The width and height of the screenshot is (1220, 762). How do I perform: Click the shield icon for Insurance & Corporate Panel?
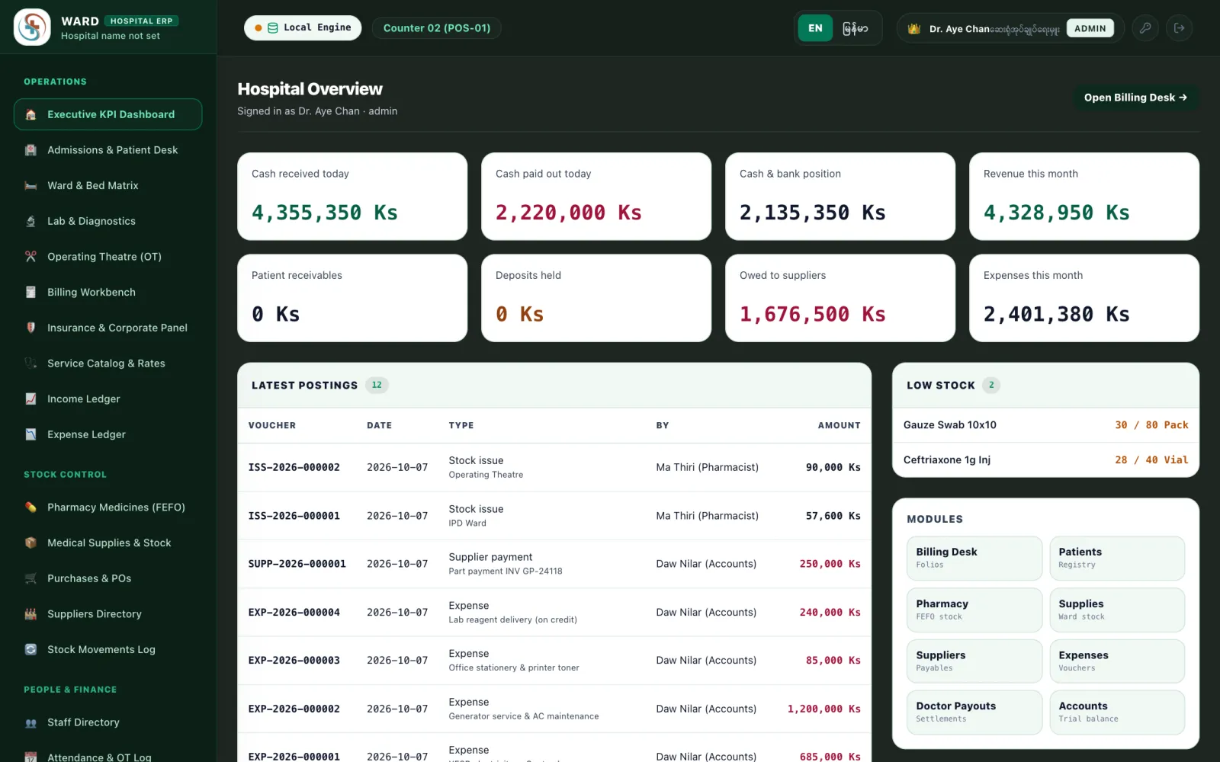[30, 328]
